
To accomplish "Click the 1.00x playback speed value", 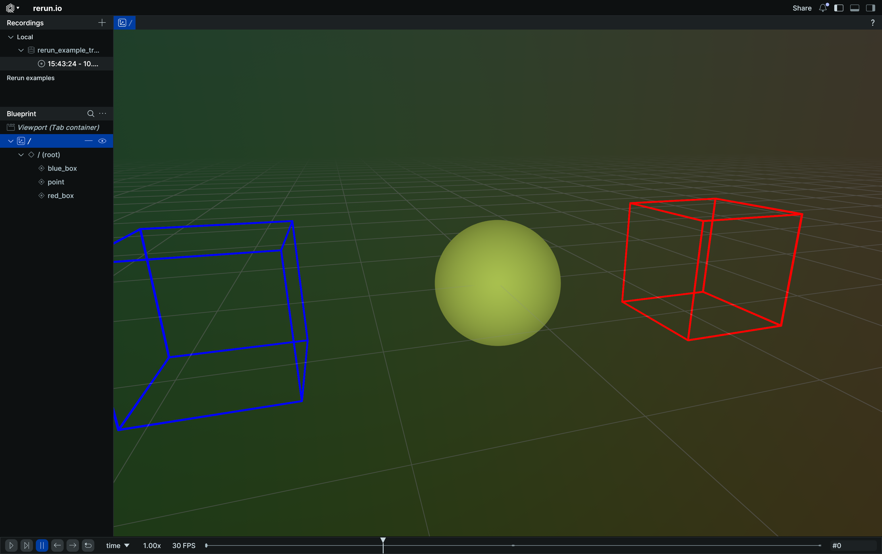I will [152, 545].
